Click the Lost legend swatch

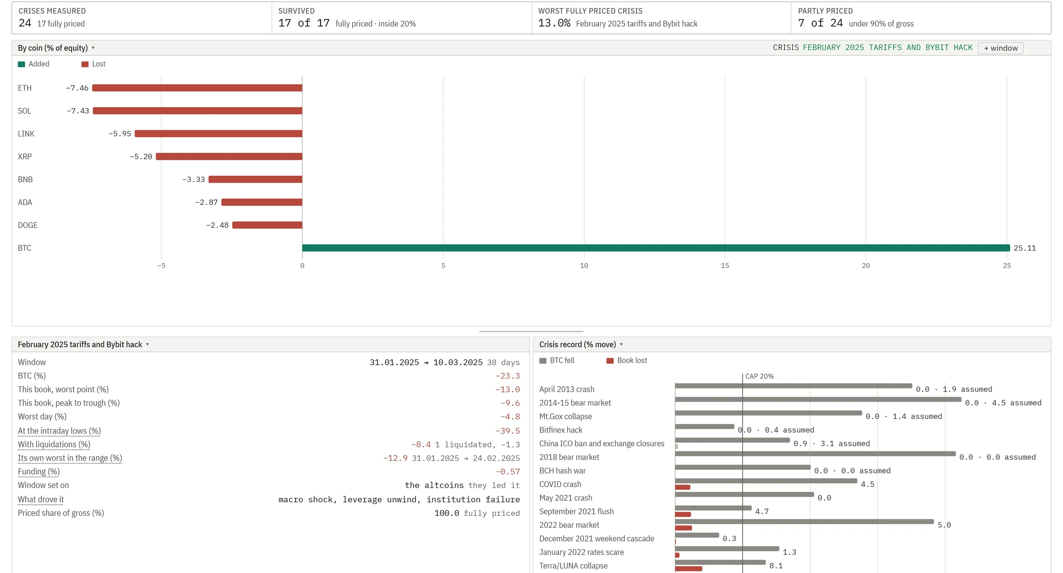[85, 64]
